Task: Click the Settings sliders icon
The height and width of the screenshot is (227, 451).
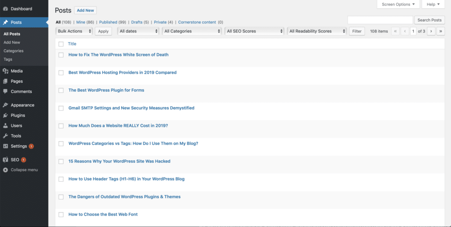Action: (x=5, y=146)
